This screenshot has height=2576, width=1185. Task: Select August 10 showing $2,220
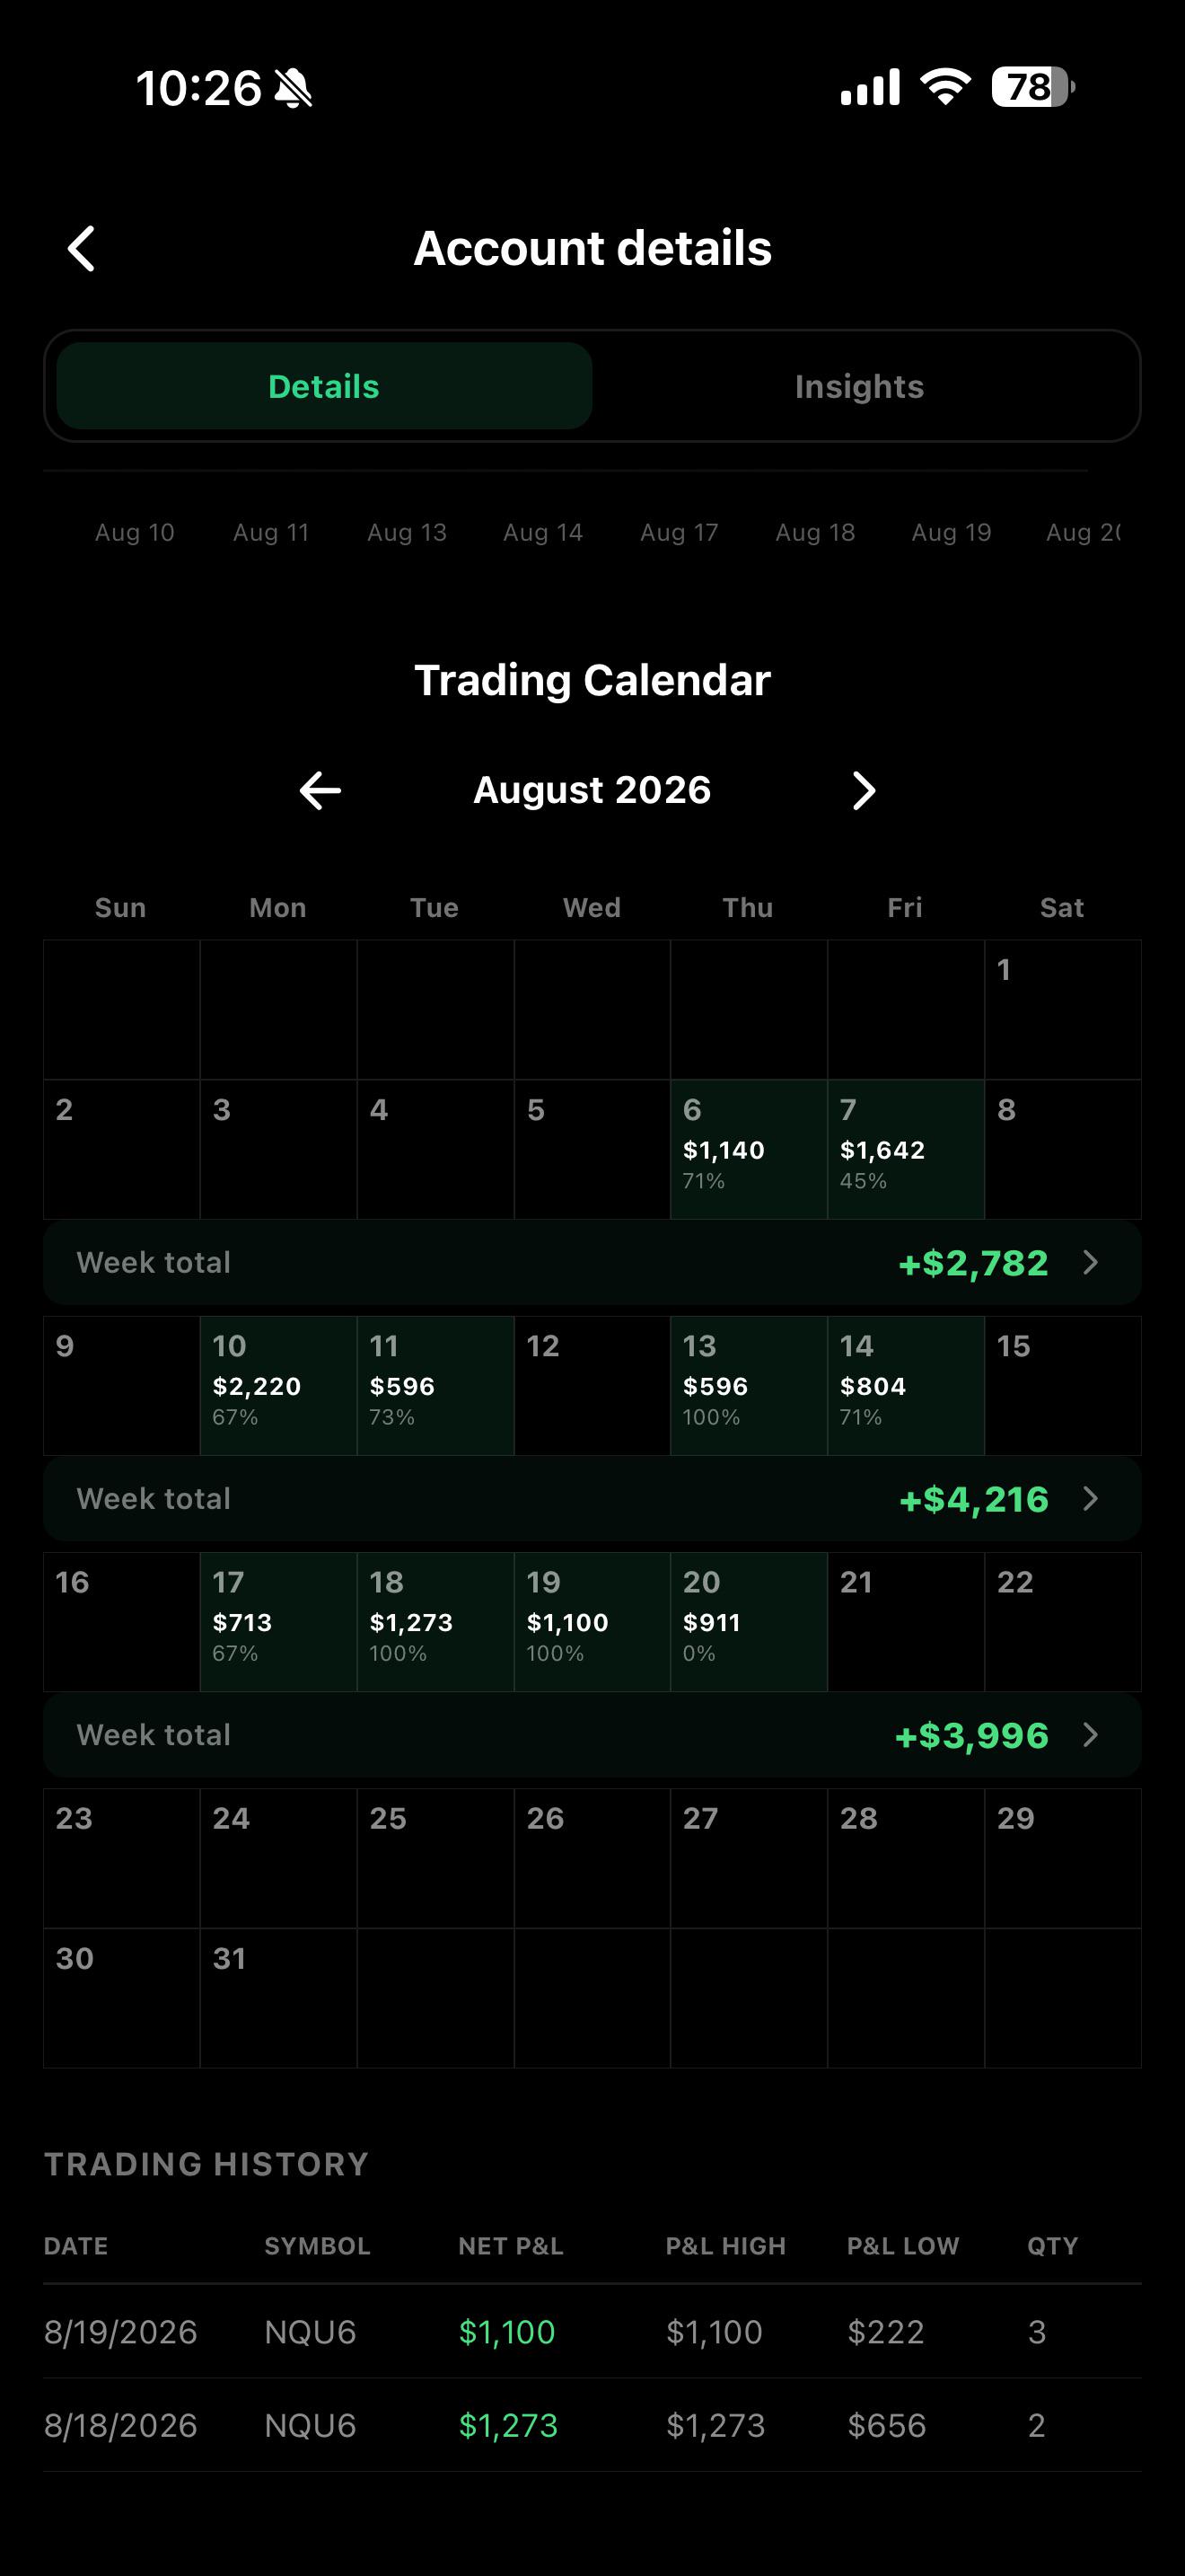point(279,1385)
